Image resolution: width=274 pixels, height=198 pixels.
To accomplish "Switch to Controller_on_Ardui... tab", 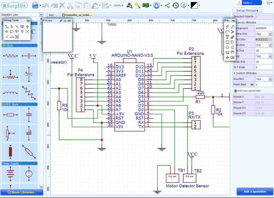I will coord(77,15).
